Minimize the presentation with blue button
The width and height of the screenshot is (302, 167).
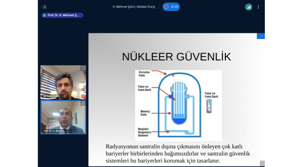261,36
